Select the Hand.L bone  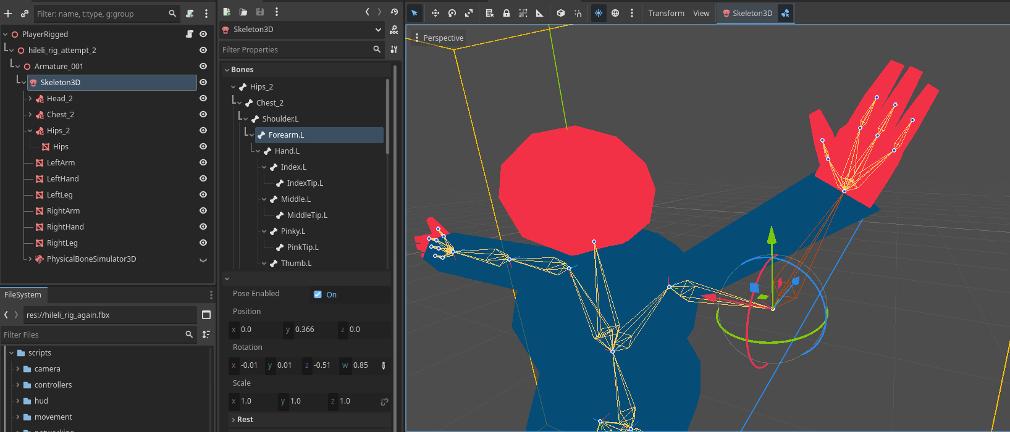click(287, 151)
